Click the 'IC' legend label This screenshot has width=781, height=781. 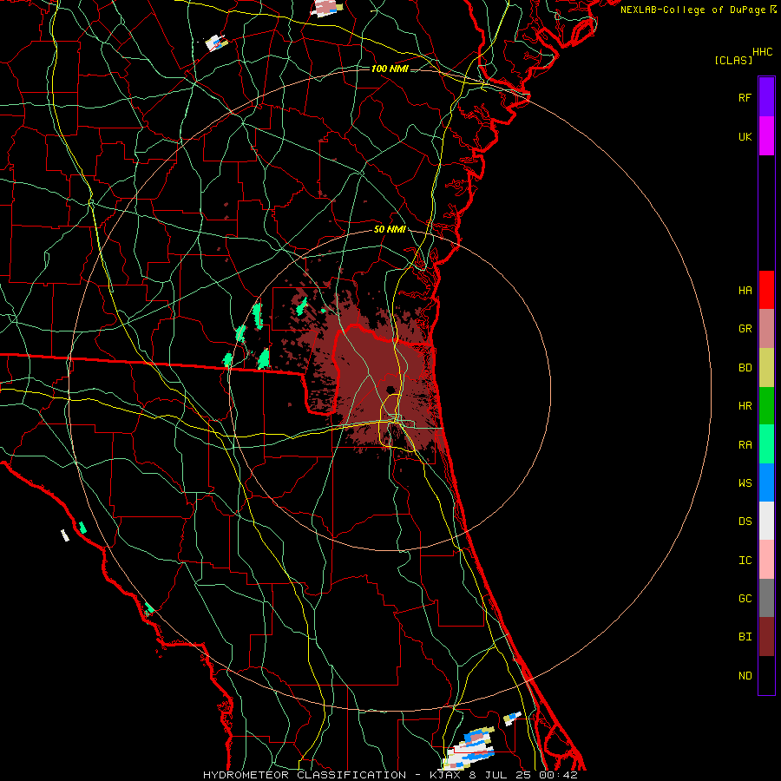745,560
